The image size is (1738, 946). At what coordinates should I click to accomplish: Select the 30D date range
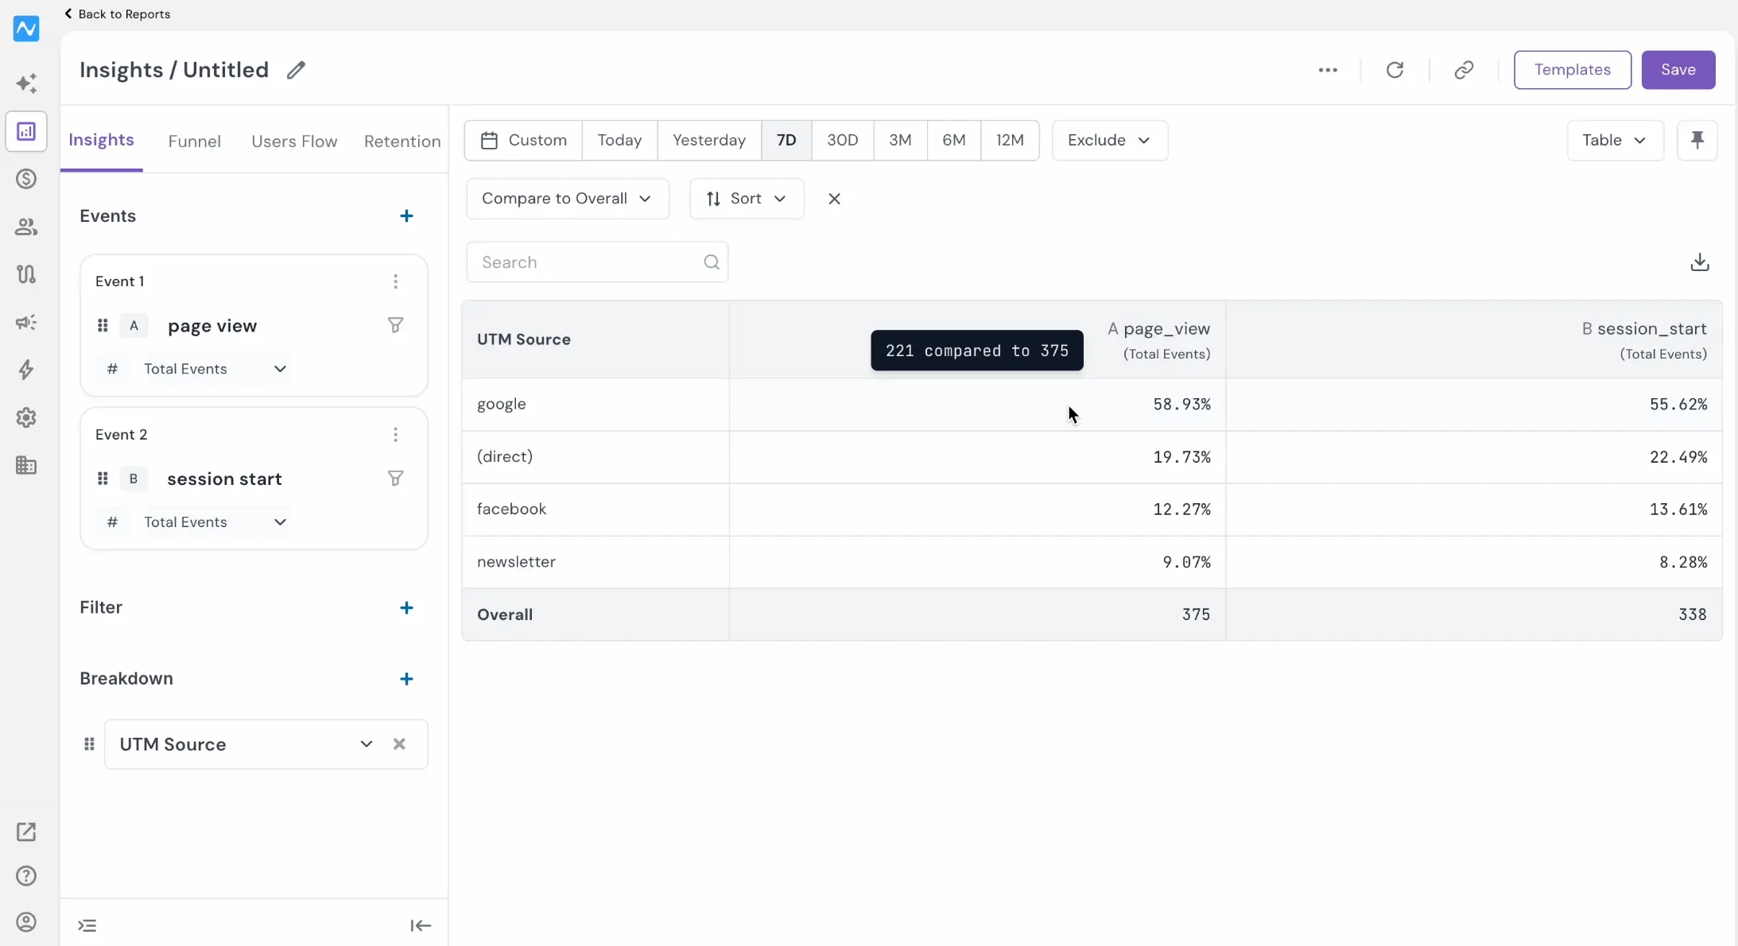click(843, 141)
